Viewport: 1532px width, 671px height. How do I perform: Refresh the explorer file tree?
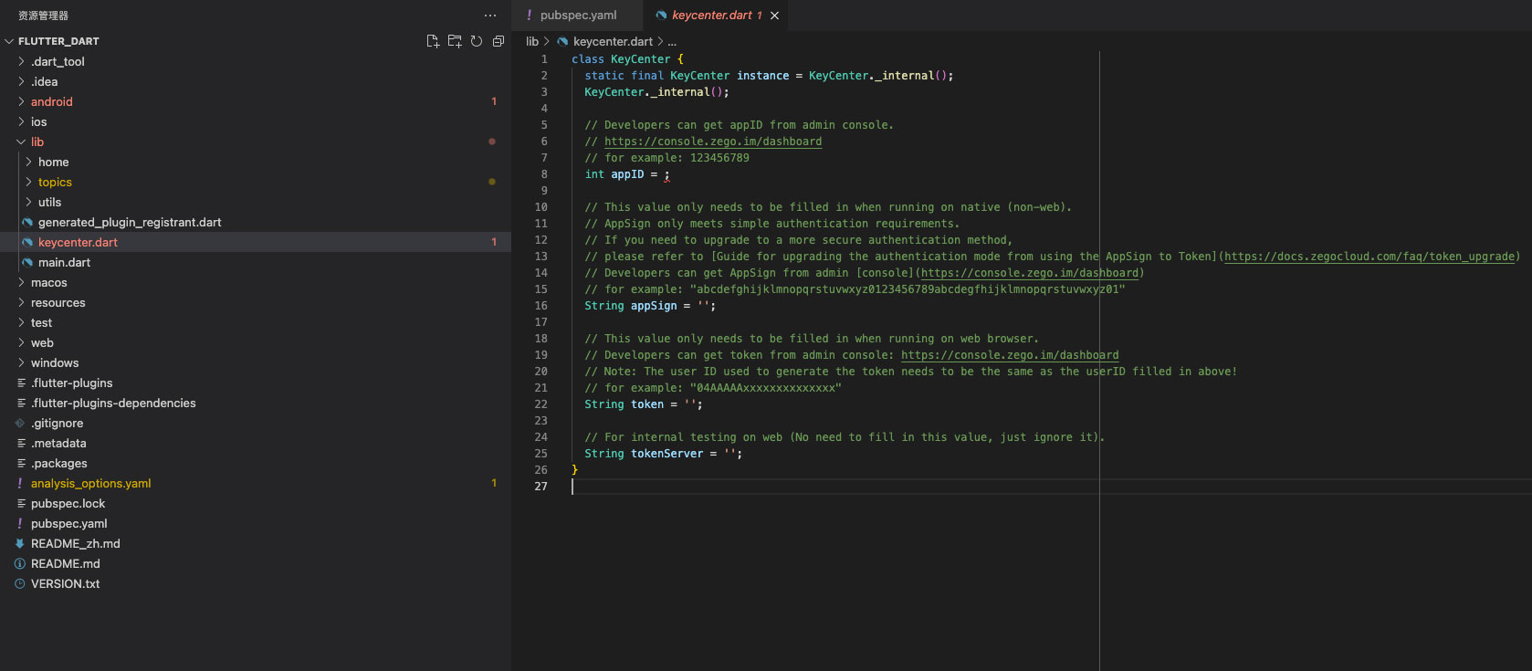[477, 41]
